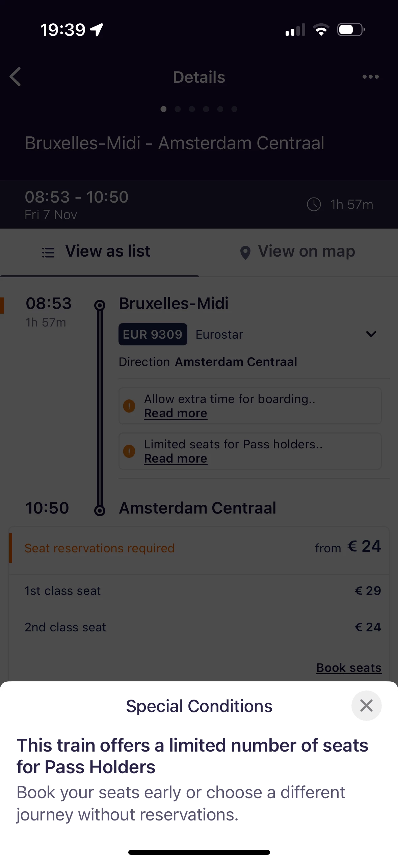
Task: Tap the map pin icon
Action: click(x=245, y=253)
